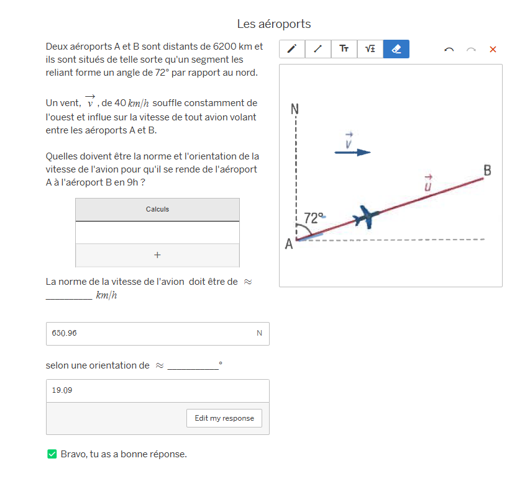
Task: Click the green Bravo checkmark
Action: click(52, 454)
